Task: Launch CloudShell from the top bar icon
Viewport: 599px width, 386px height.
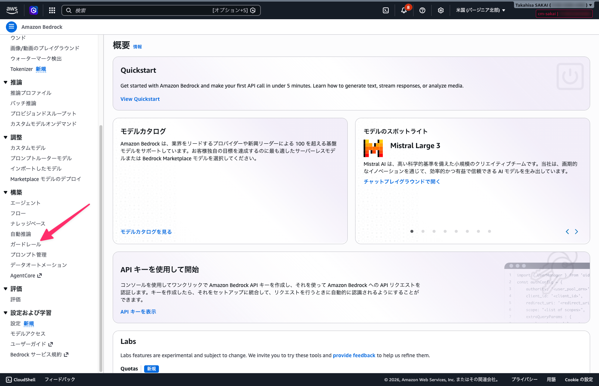Action: click(385, 10)
